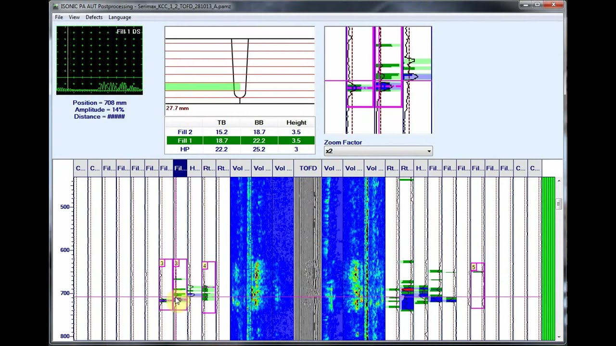Select the highlighted Fill 1 row label
Image resolution: width=616 pixels, height=346 pixels.
(x=185, y=141)
